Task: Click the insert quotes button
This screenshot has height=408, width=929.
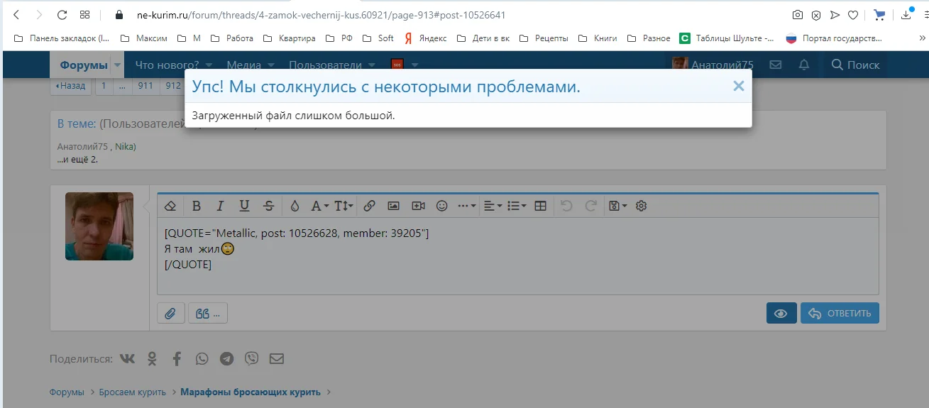Action: point(208,314)
